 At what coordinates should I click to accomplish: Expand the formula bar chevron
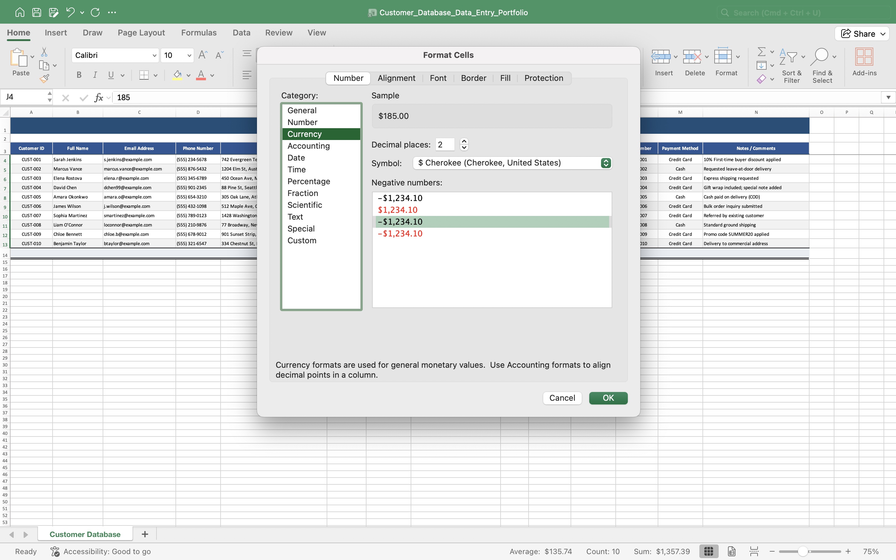(888, 97)
